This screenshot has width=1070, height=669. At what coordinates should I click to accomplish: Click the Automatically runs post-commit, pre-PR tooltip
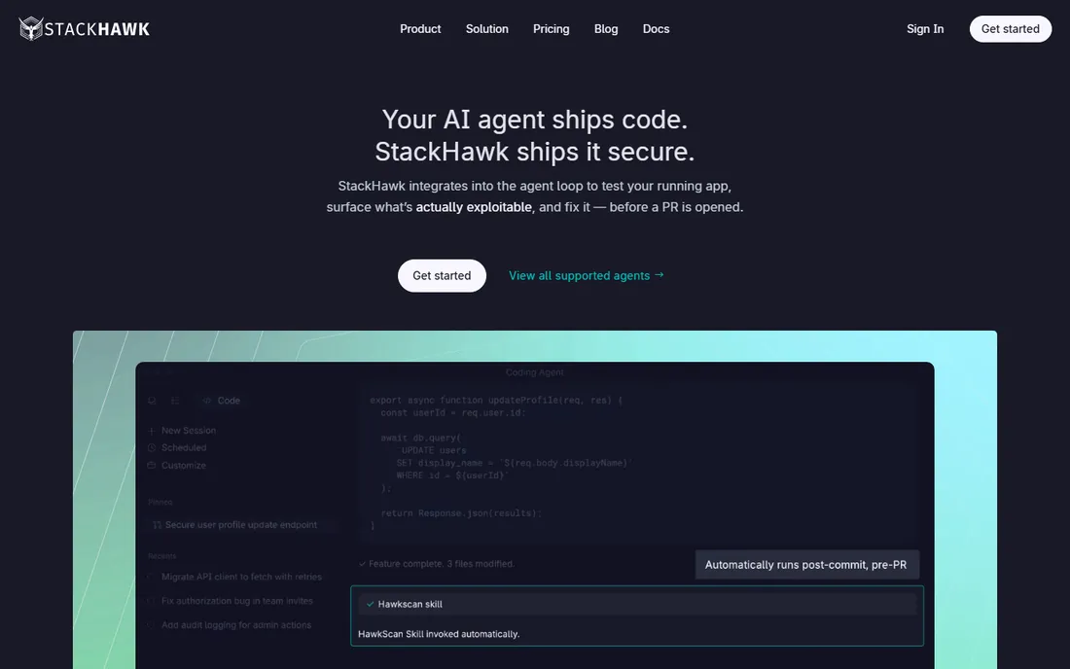click(x=806, y=565)
